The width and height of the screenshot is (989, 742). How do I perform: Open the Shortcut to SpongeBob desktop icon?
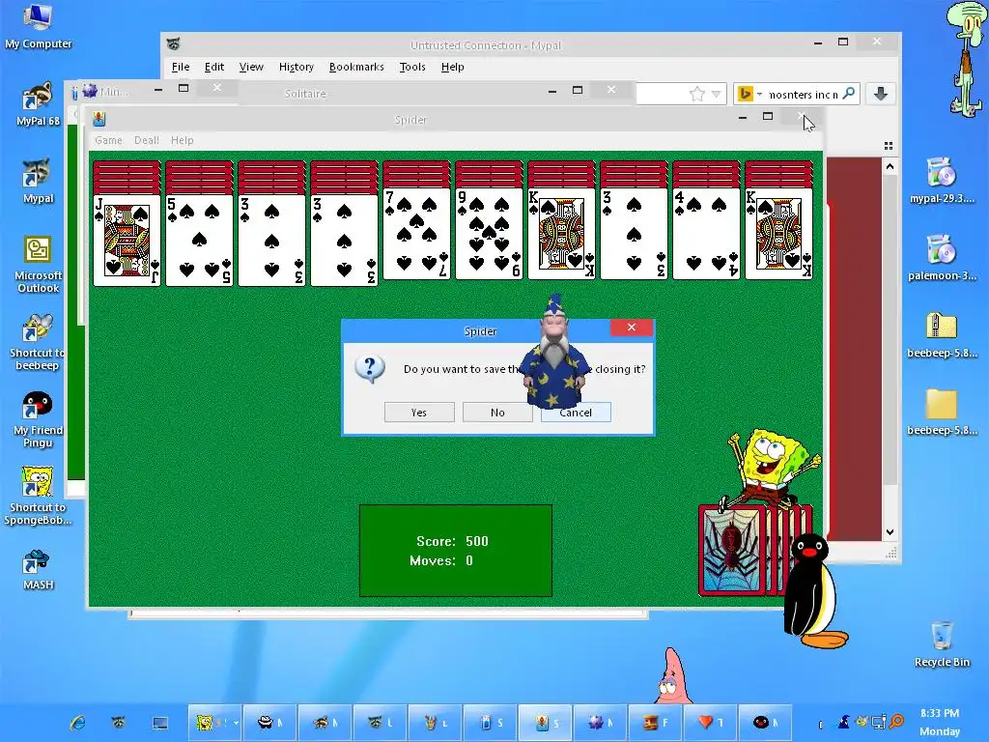click(38, 497)
